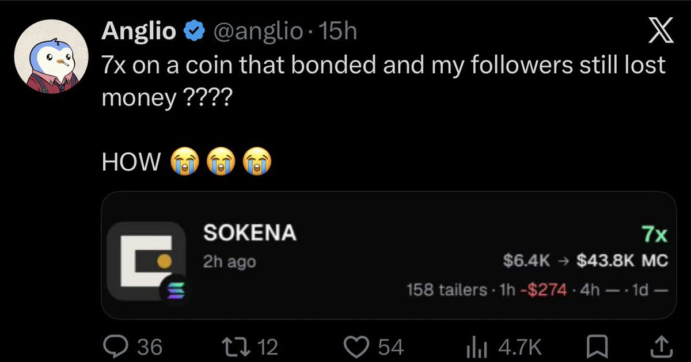Screen dimensions: 691x362
Task: Like the post with heart icon
Action: 357,346
